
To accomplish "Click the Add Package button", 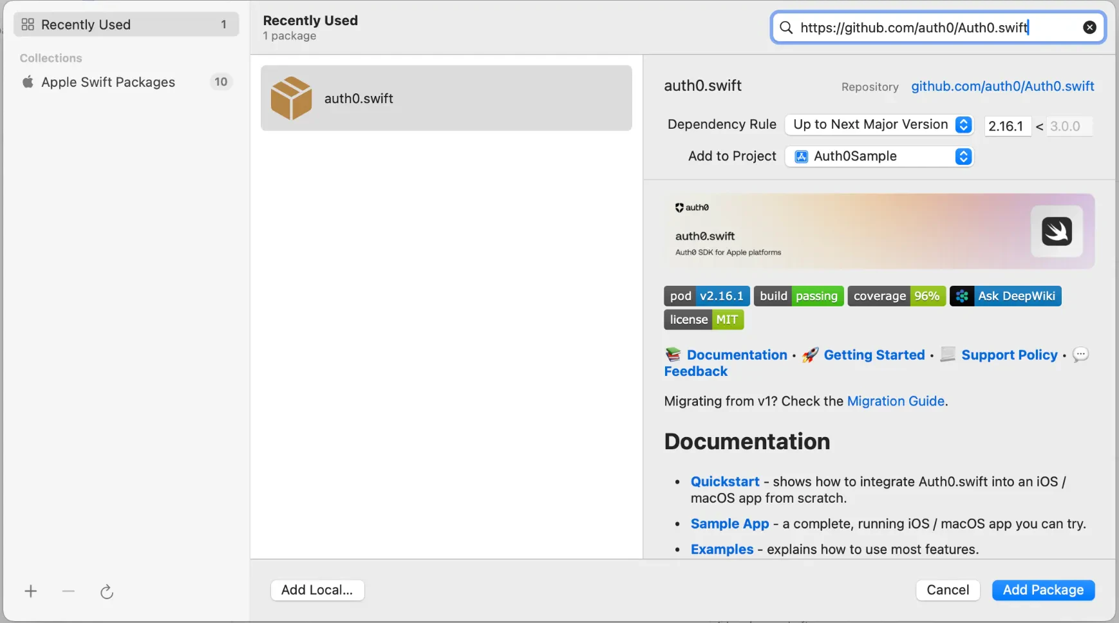I will (1043, 590).
